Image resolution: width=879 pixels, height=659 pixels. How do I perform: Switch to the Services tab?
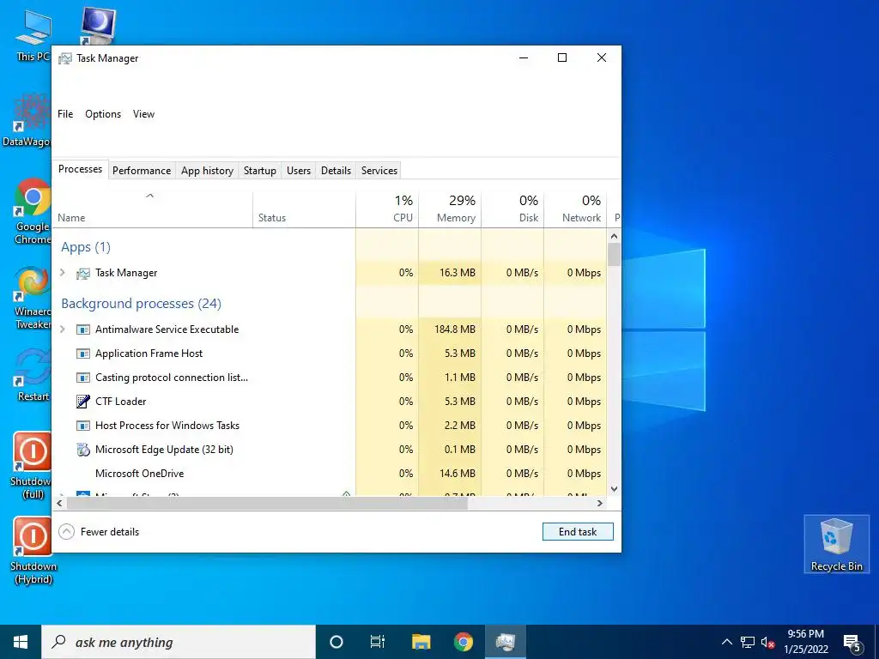tap(379, 171)
